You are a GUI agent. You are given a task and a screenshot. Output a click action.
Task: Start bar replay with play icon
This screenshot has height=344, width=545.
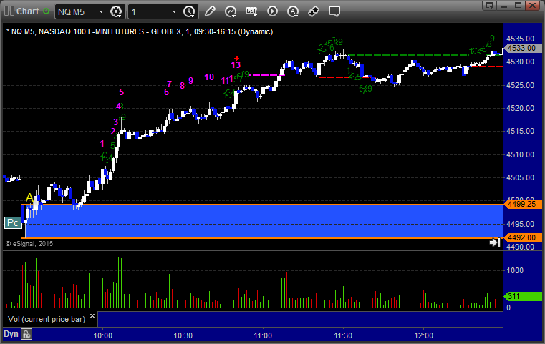[x=271, y=11]
